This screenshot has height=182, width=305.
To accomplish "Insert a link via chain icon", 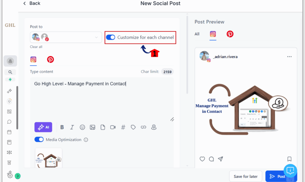I will pyautogui.click(x=143, y=127).
